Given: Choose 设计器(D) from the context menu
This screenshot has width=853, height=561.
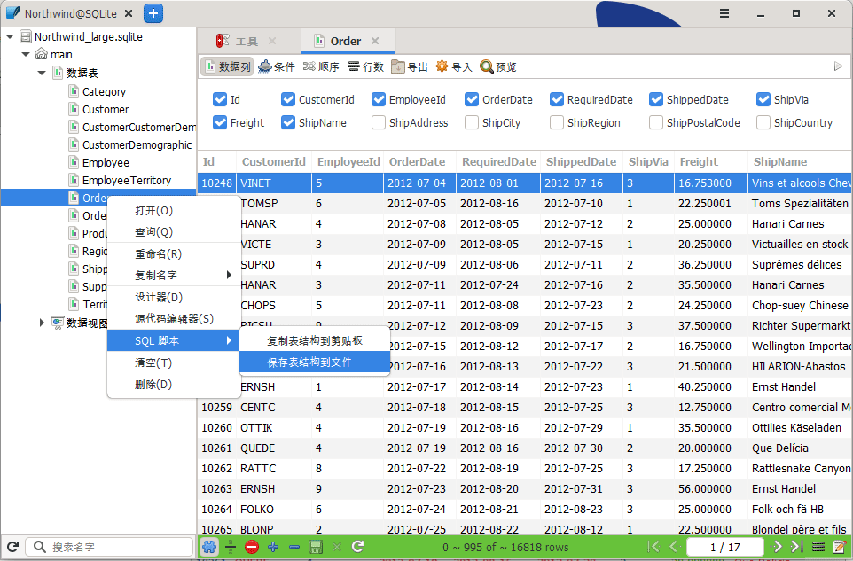Looking at the screenshot, I should pyautogui.click(x=156, y=296).
